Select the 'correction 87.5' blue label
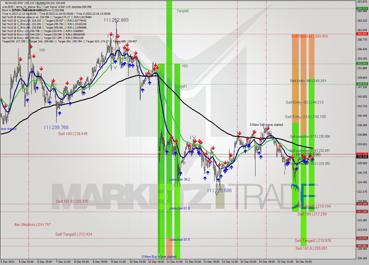 click(180, 240)
